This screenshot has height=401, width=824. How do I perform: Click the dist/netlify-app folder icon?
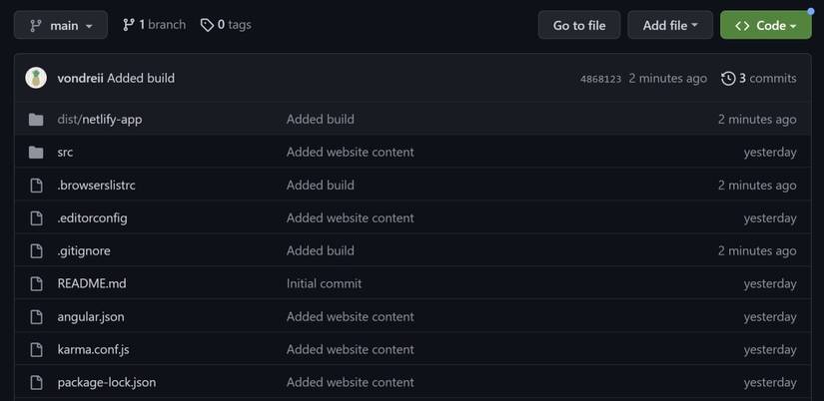click(x=36, y=120)
